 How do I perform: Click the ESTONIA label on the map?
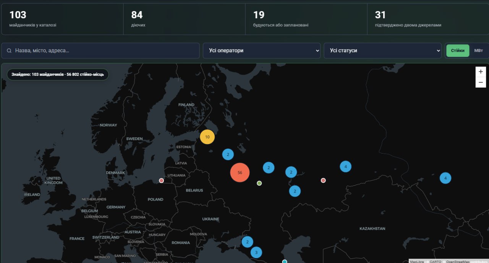[184, 147]
